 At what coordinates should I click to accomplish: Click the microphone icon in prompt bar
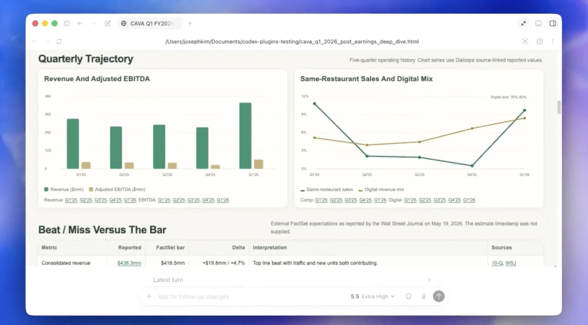pyautogui.click(x=424, y=296)
